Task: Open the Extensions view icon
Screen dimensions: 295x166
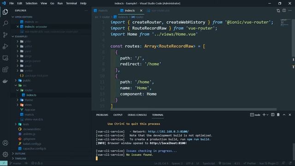Action: (5, 70)
